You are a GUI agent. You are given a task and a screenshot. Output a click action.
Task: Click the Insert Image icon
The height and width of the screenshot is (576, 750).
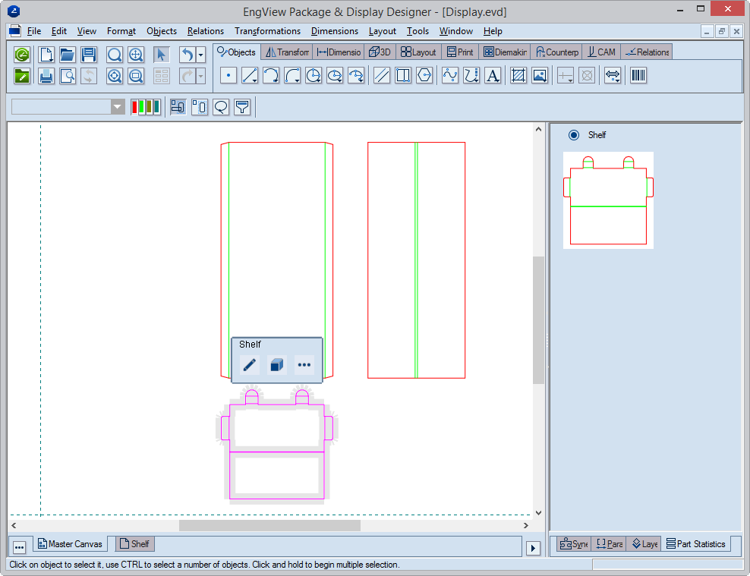coord(540,76)
